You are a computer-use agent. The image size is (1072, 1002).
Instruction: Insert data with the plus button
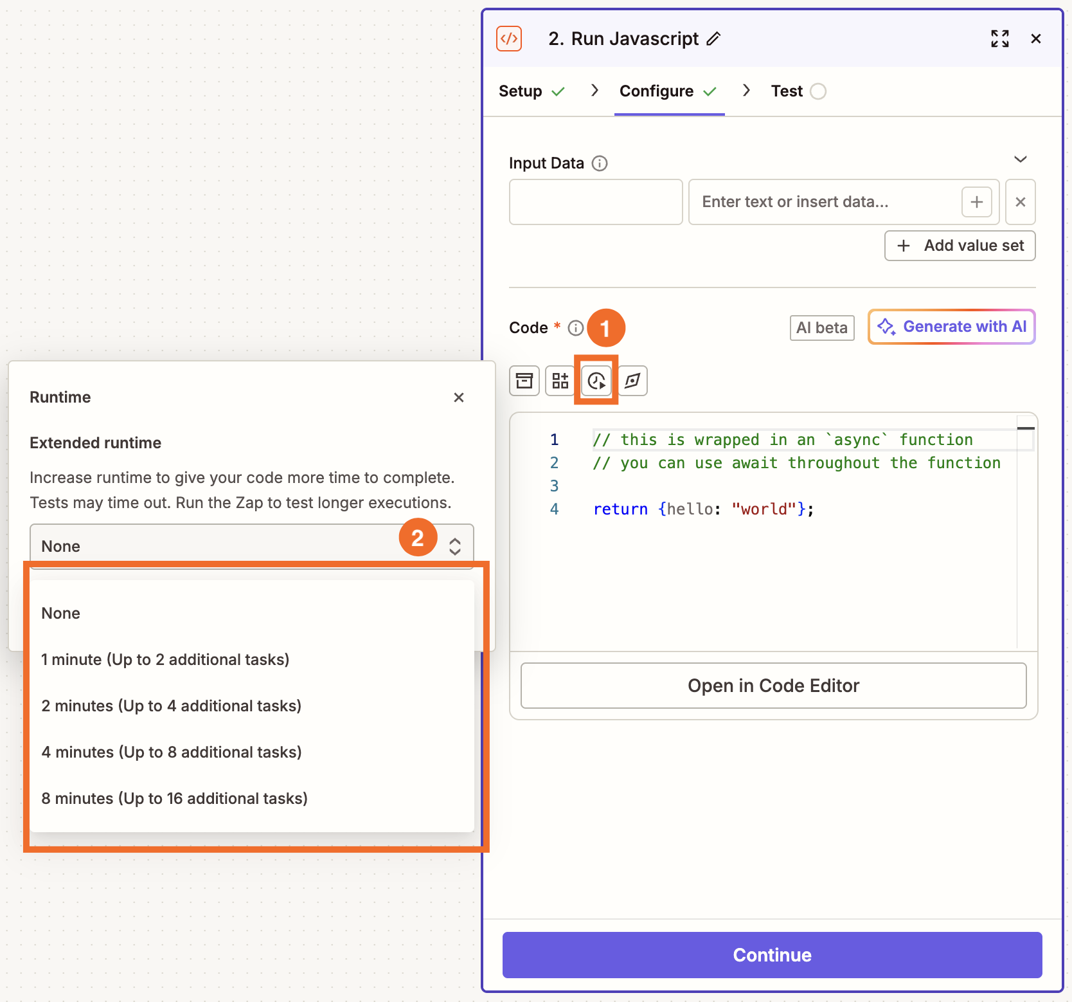tap(977, 202)
